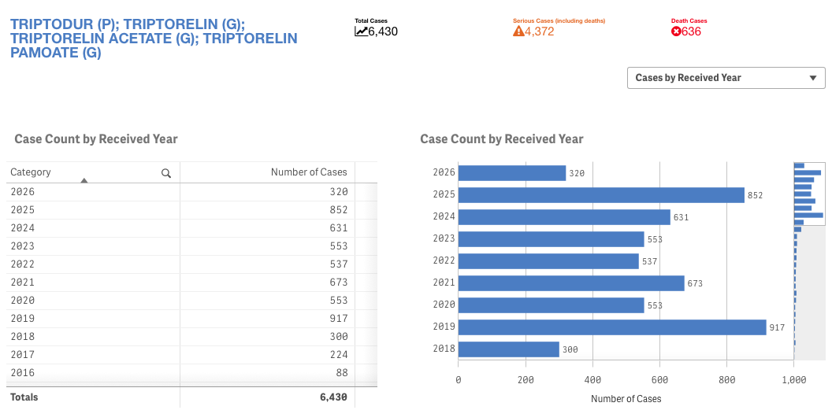Select the 2022 row in the table

click(x=191, y=264)
